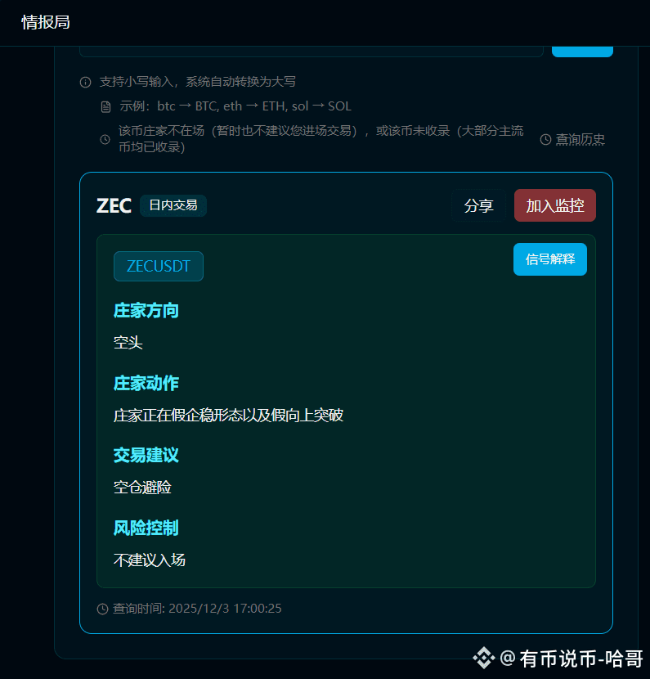This screenshot has width=650, height=679.
Task: Click the 分享 button
Action: point(478,205)
